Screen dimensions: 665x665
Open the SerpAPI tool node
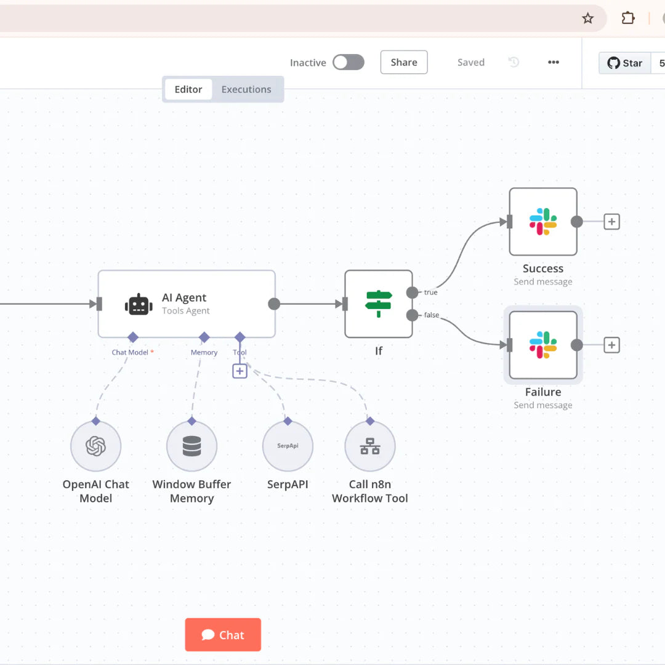pos(288,446)
